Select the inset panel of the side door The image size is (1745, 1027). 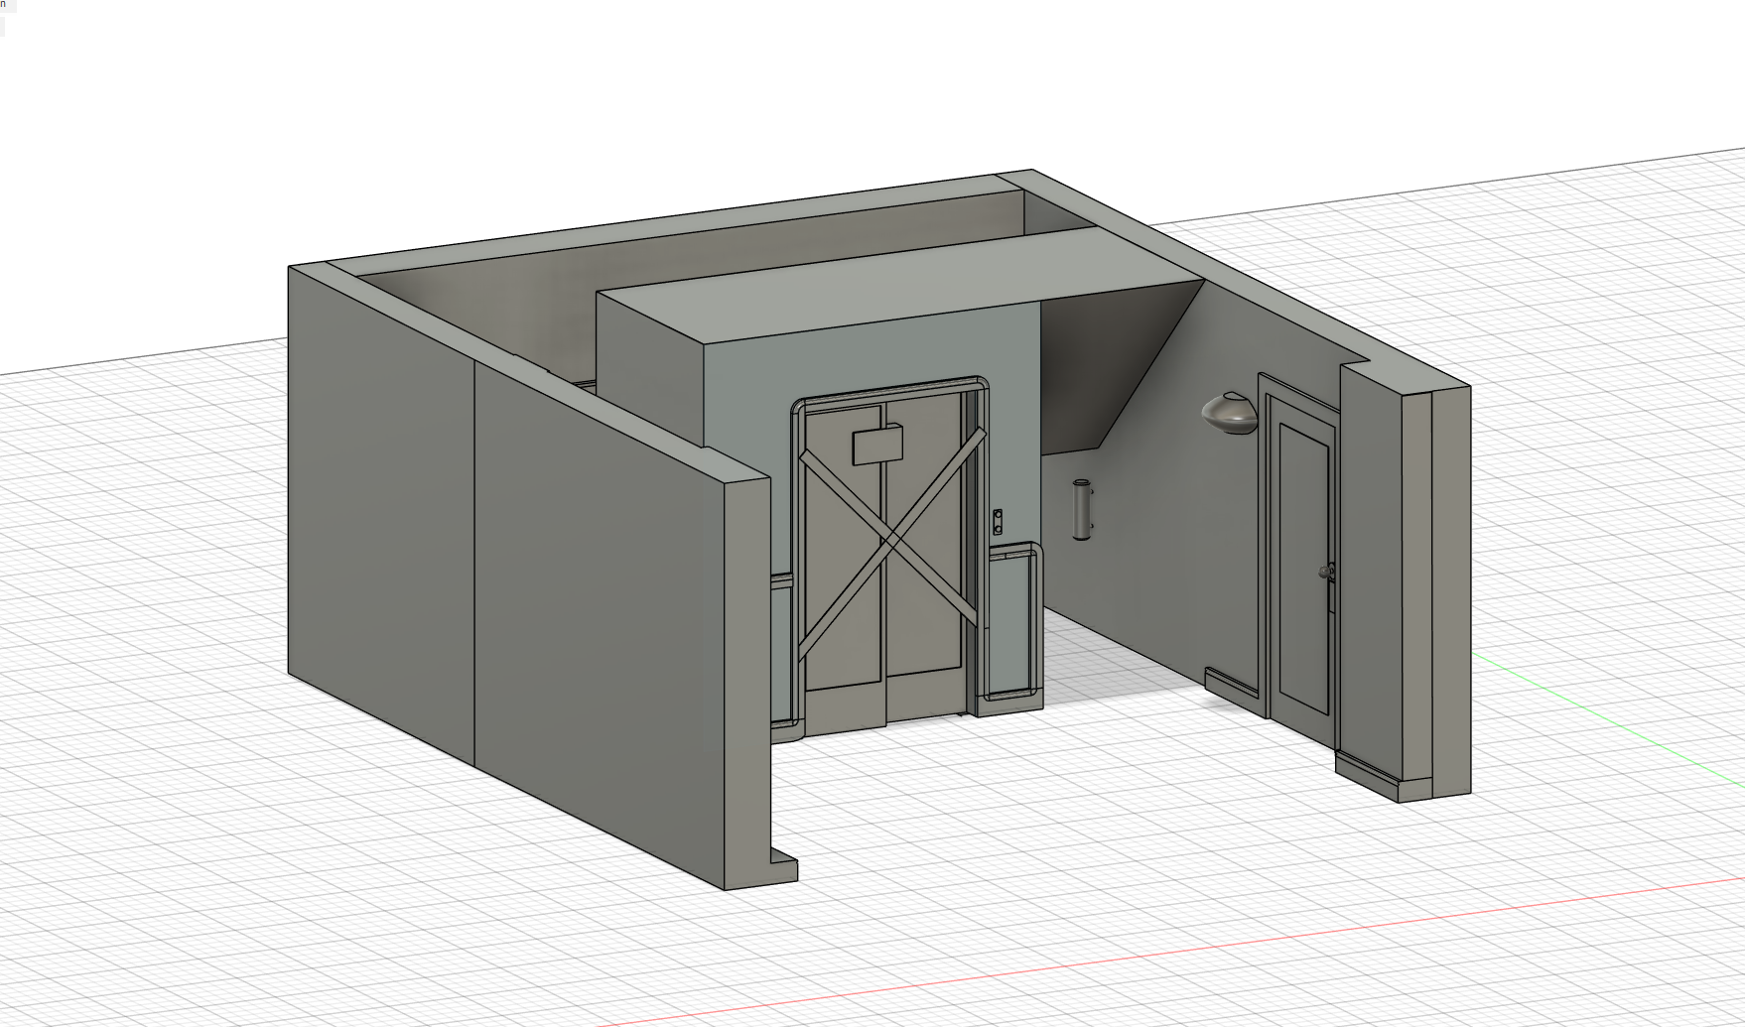1302,566
